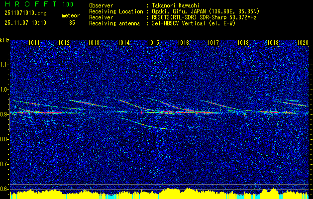This screenshot has width=313, height=199.
Task: Click the meteor label
Action: point(71,15)
